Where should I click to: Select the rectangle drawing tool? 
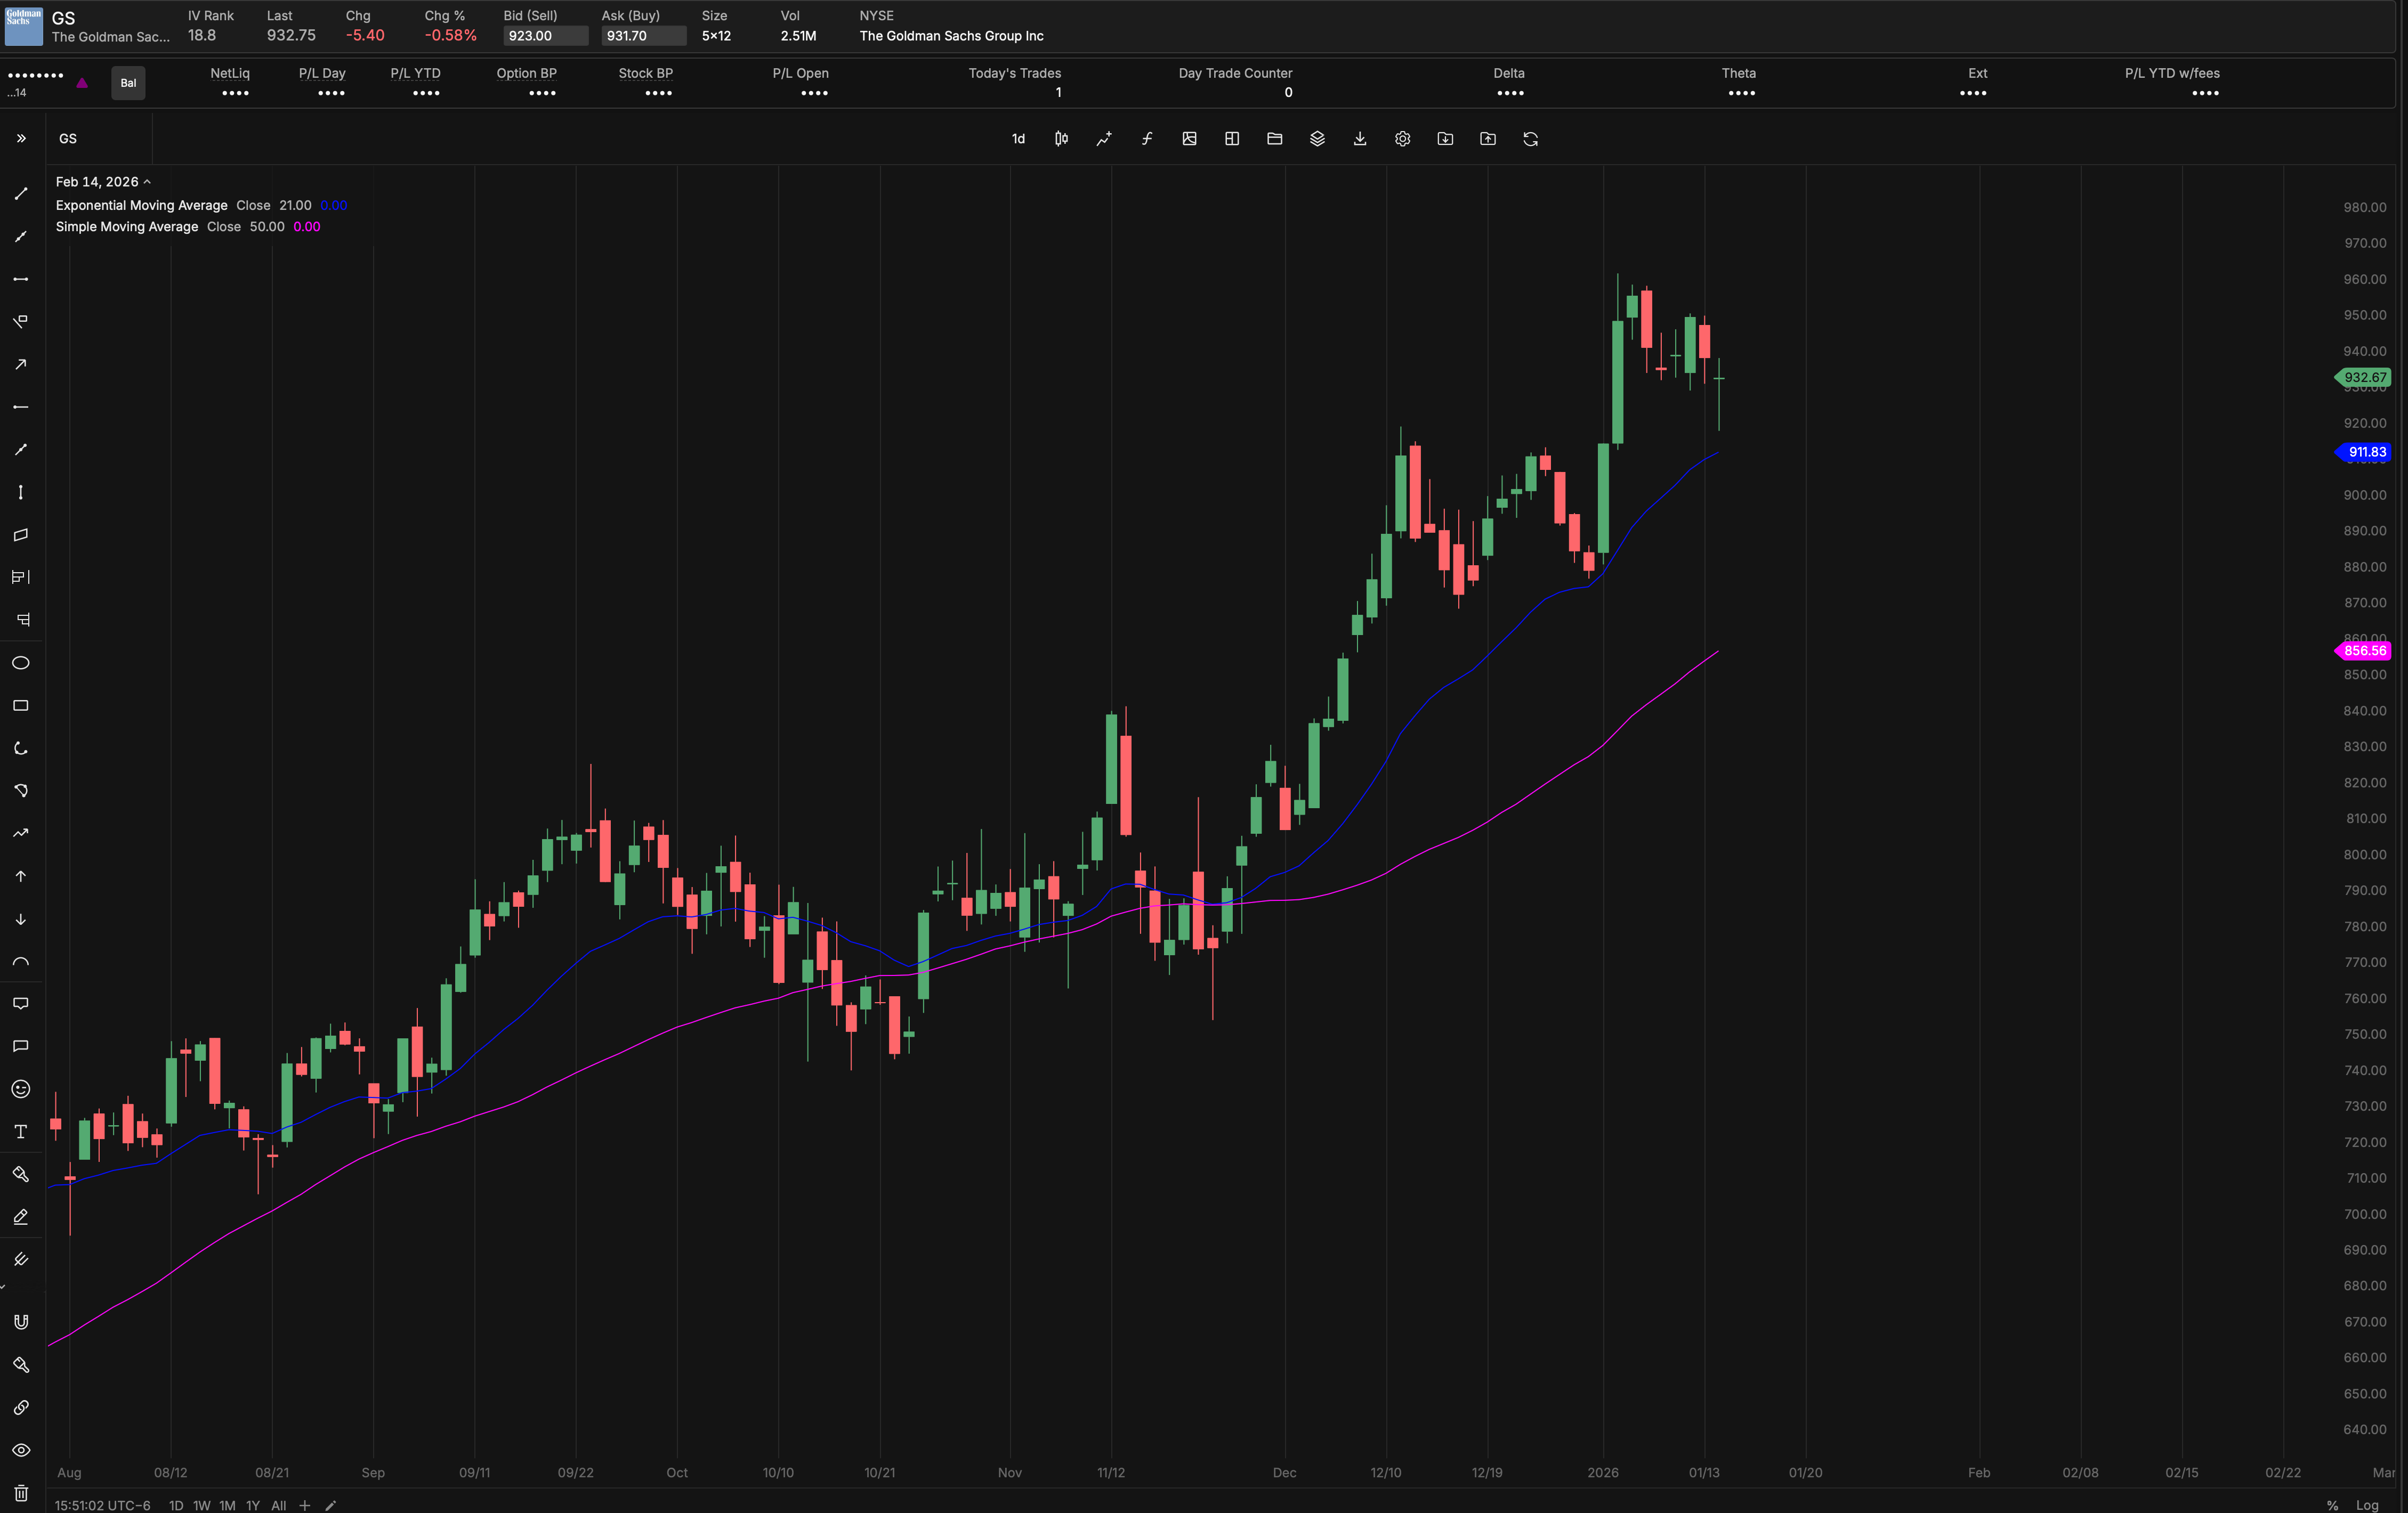click(x=20, y=705)
